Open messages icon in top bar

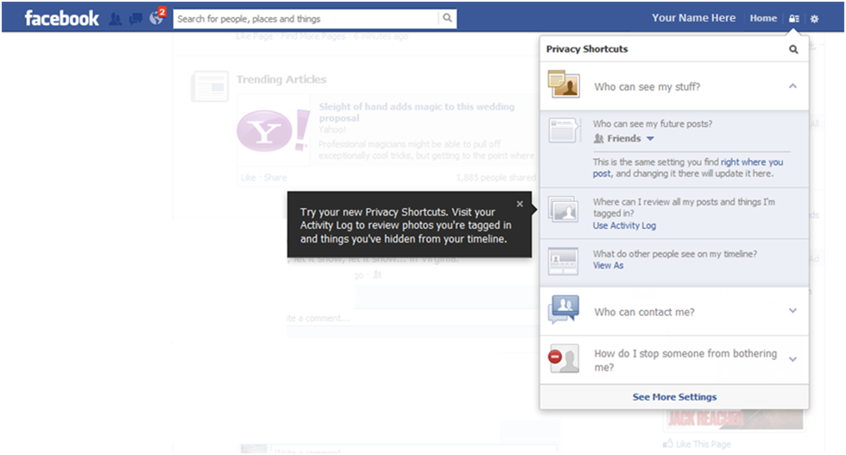click(x=136, y=19)
